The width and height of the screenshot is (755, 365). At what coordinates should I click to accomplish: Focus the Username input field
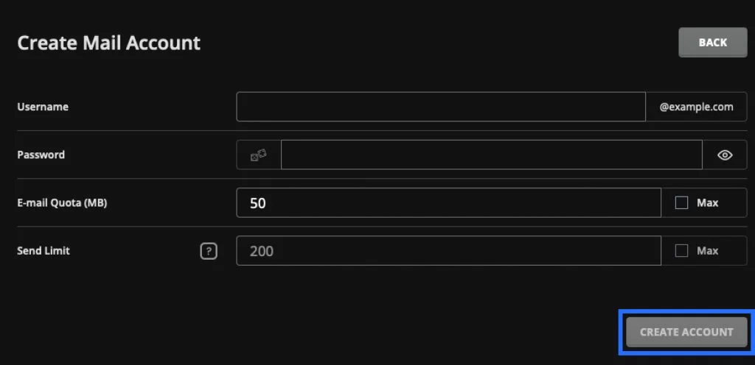click(x=440, y=107)
